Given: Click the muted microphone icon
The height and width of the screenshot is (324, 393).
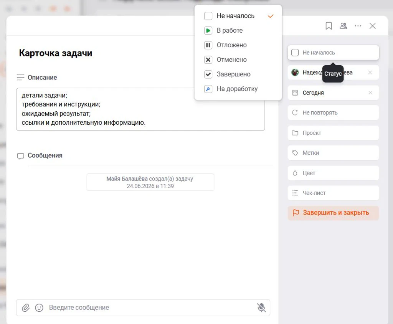Looking at the screenshot, I should [x=261, y=307].
